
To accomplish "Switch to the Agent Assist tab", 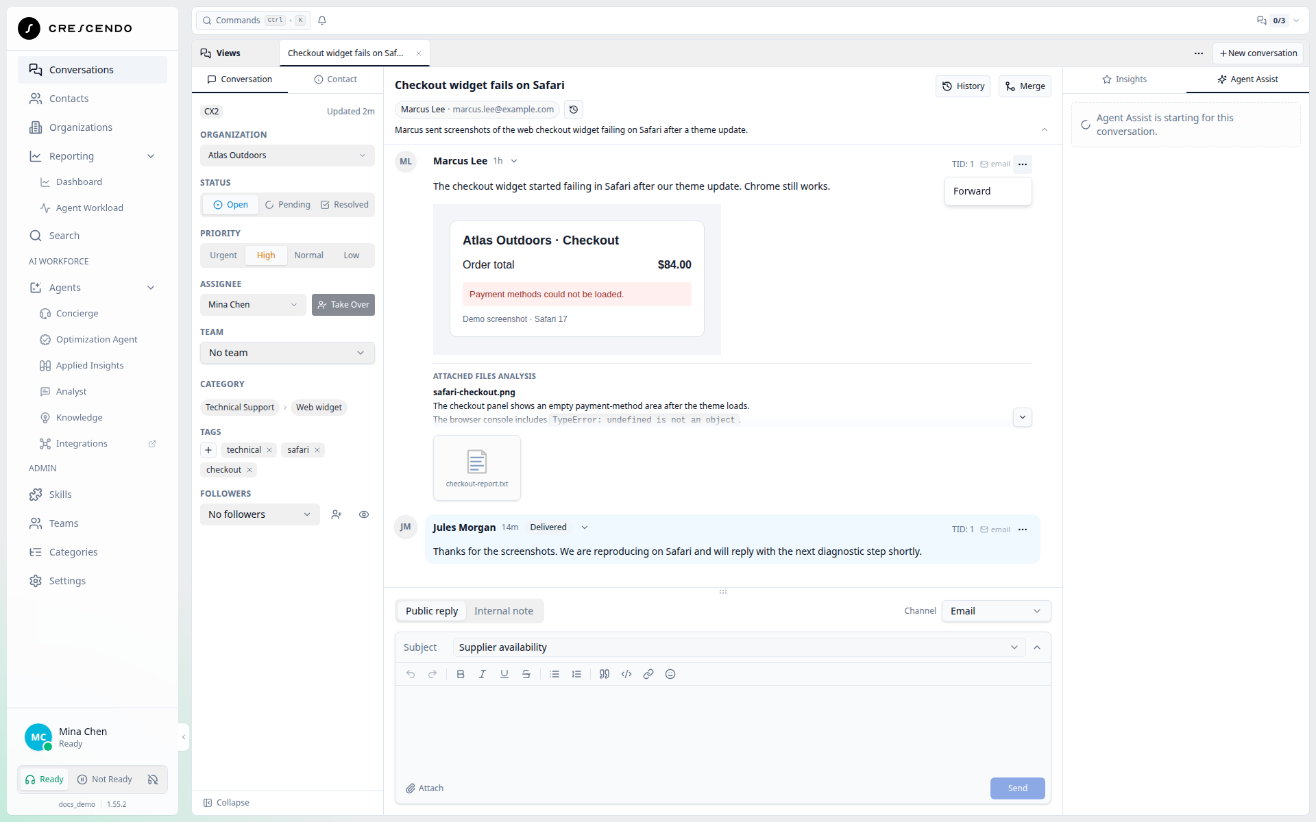I will click(1247, 79).
